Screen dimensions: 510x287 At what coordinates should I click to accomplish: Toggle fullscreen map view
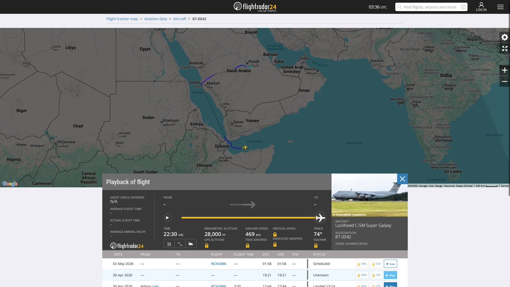(504, 48)
